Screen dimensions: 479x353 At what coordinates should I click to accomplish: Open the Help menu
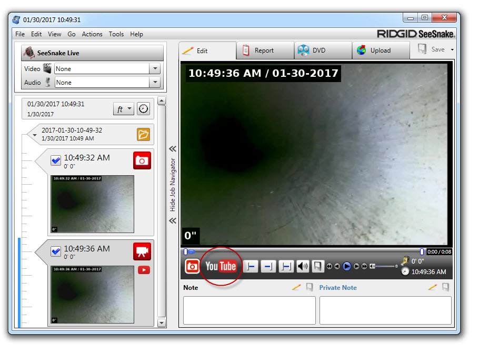point(136,34)
